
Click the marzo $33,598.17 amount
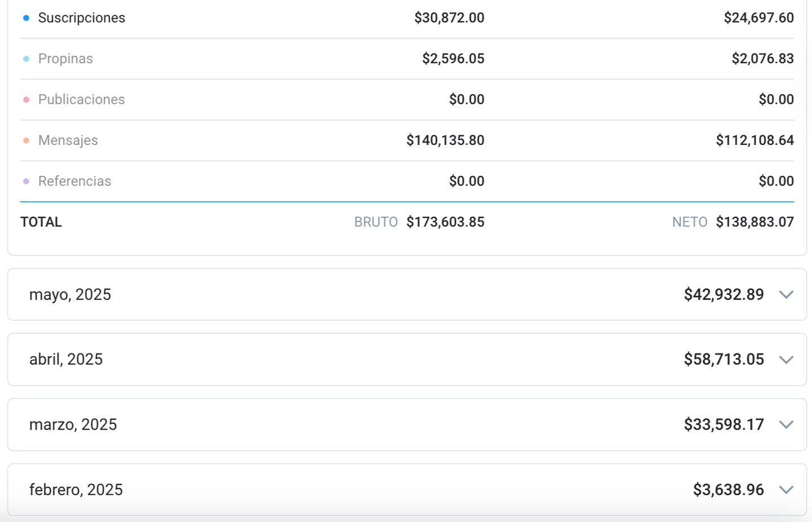click(723, 424)
